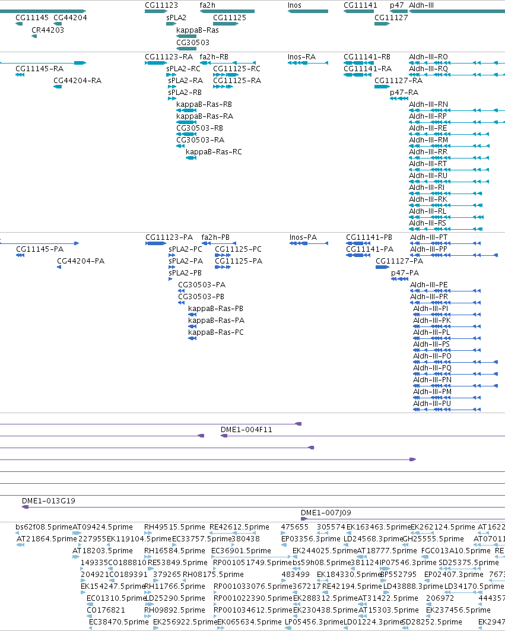This screenshot has height=631, width=505.
Task: Click the sPLA2 gene label
Action: click(176, 18)
